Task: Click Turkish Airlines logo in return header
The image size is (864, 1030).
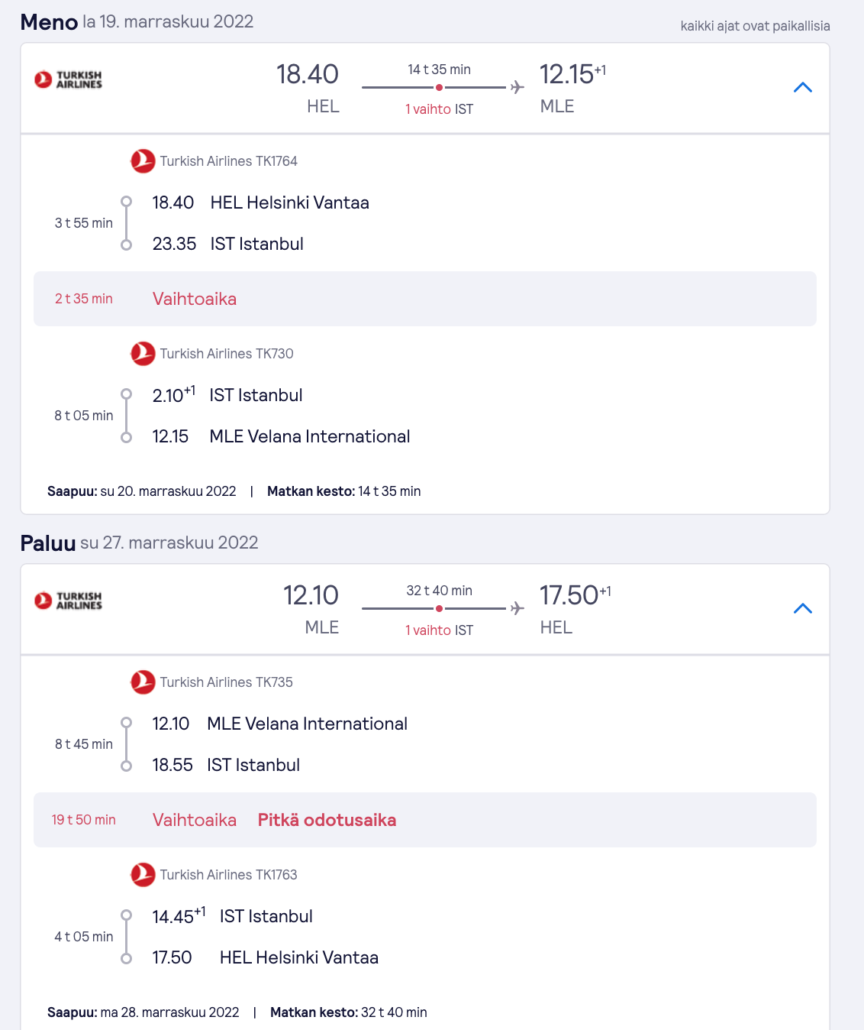Action: 68,601
